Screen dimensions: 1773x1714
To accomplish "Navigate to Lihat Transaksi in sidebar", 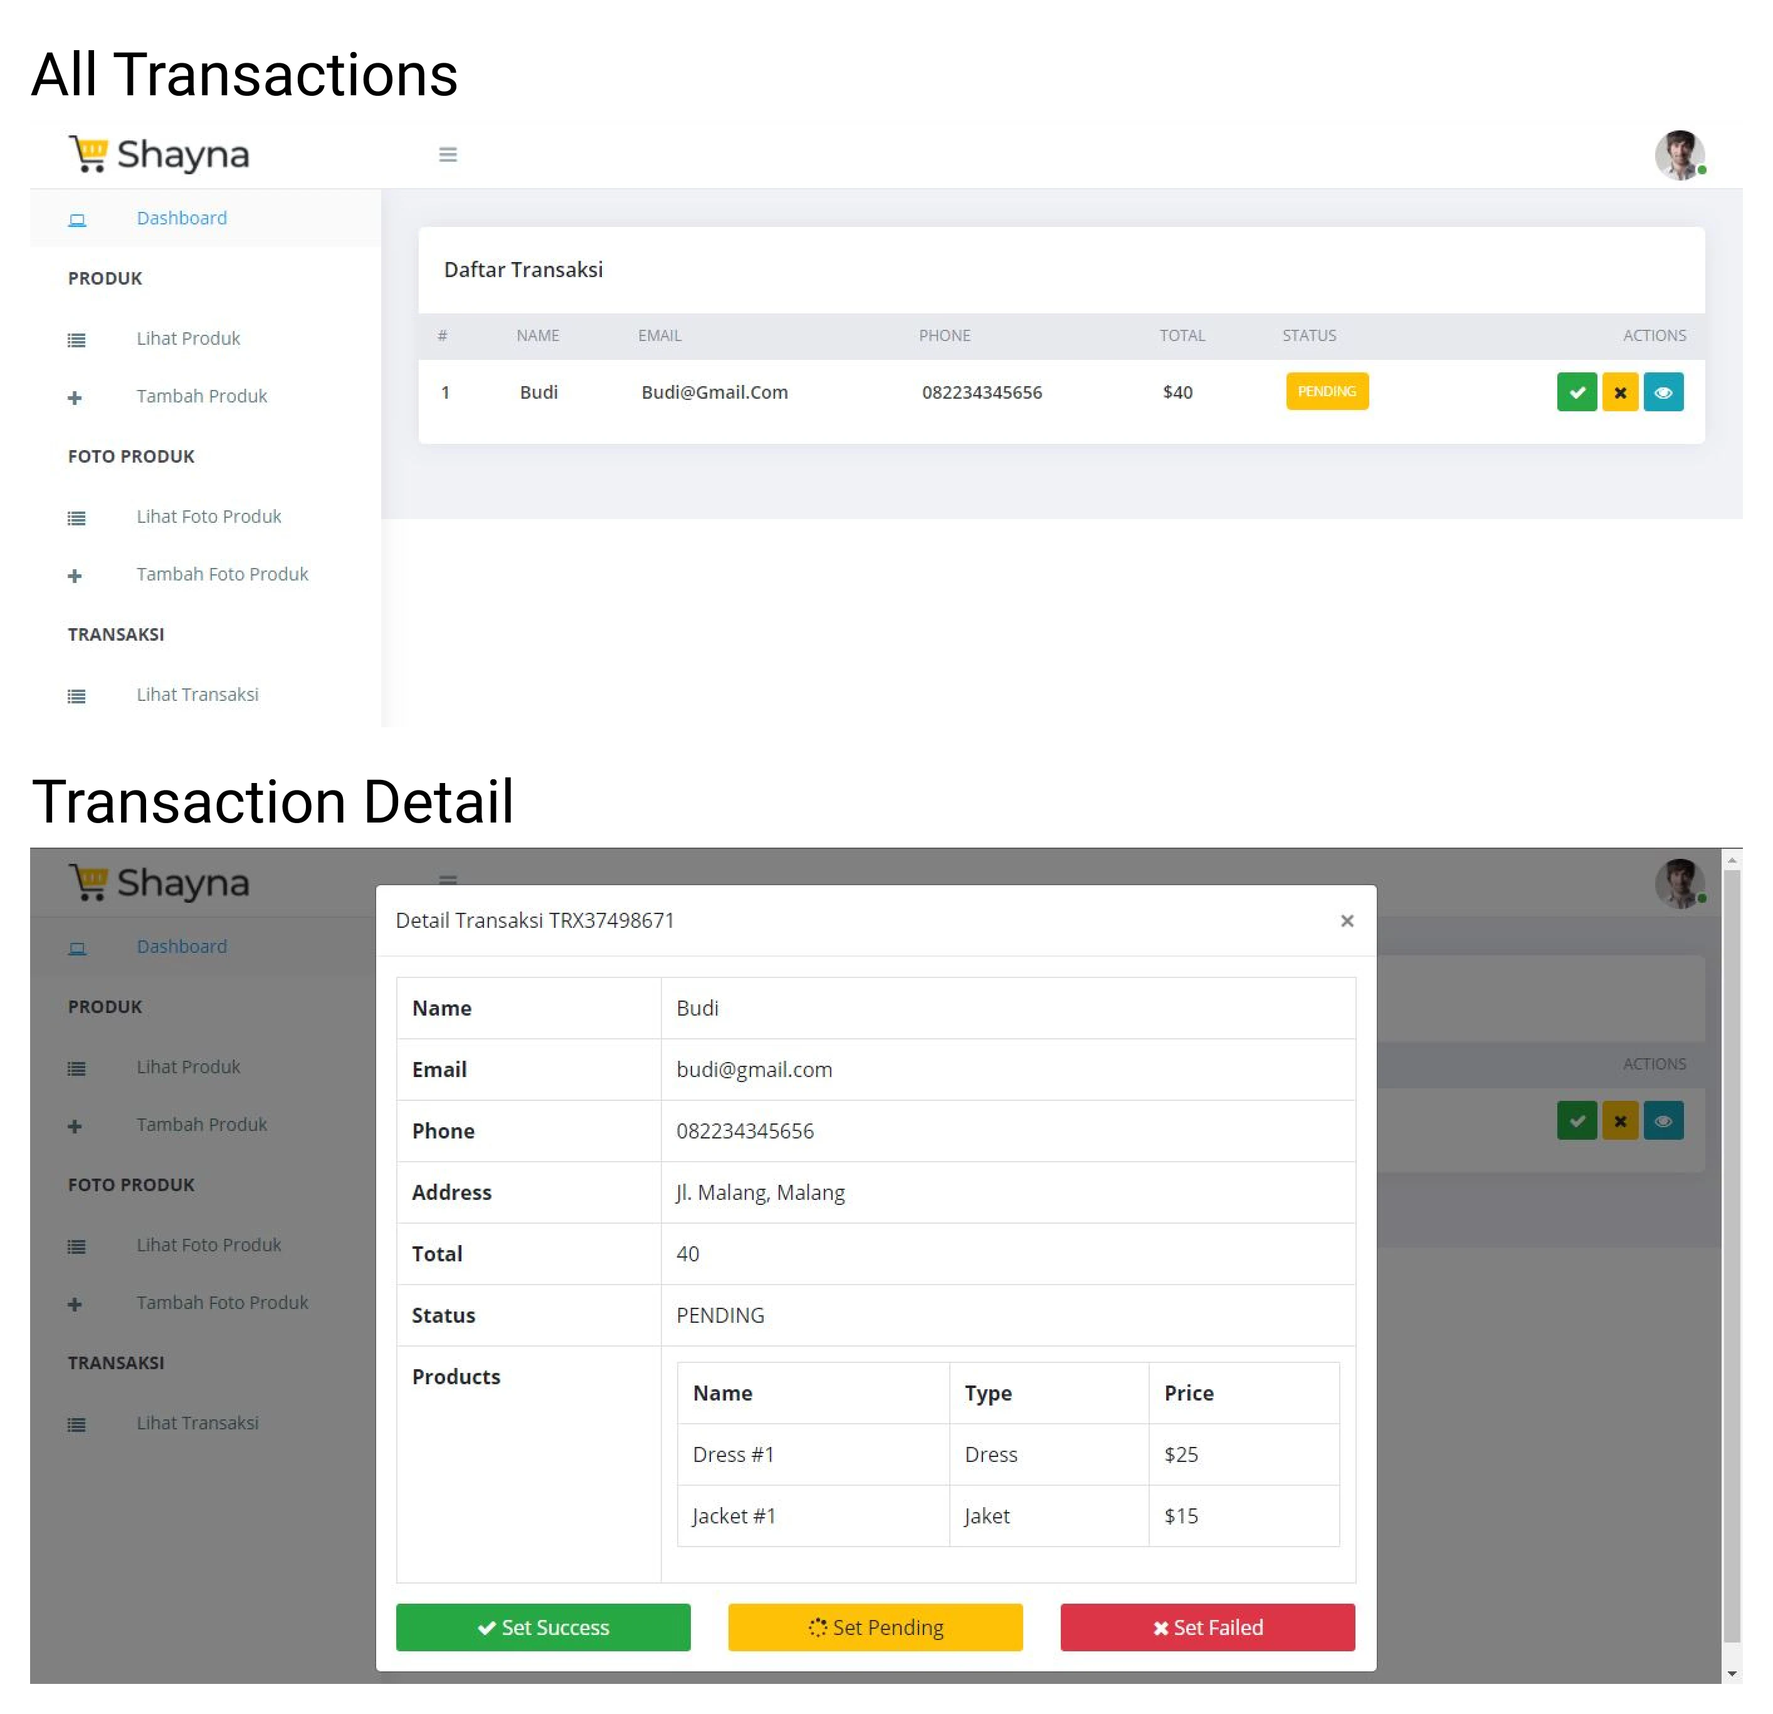I will [x=196, y=693].
